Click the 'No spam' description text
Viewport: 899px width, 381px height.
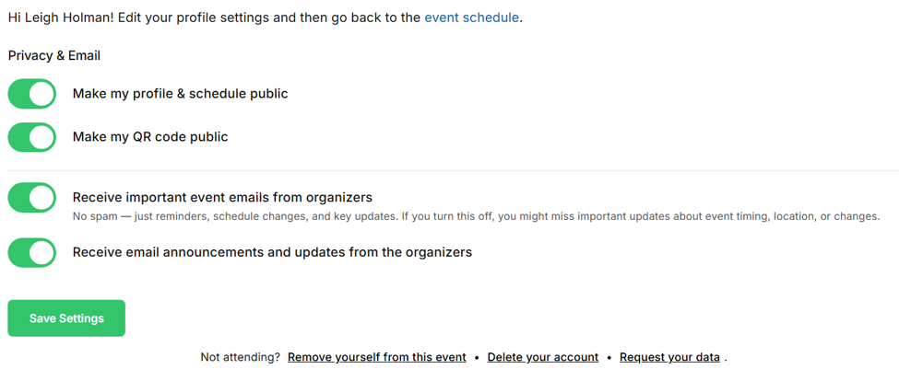click(476, 217)
